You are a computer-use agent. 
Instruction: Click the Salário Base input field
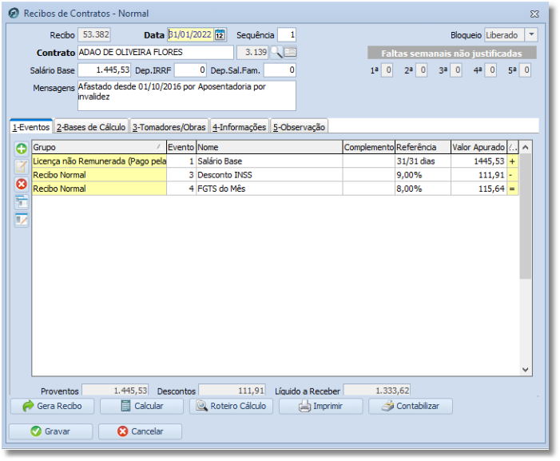(105, 70)
